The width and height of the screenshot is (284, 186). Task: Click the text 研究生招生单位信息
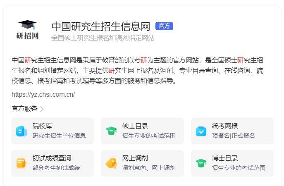pos(59,136)
